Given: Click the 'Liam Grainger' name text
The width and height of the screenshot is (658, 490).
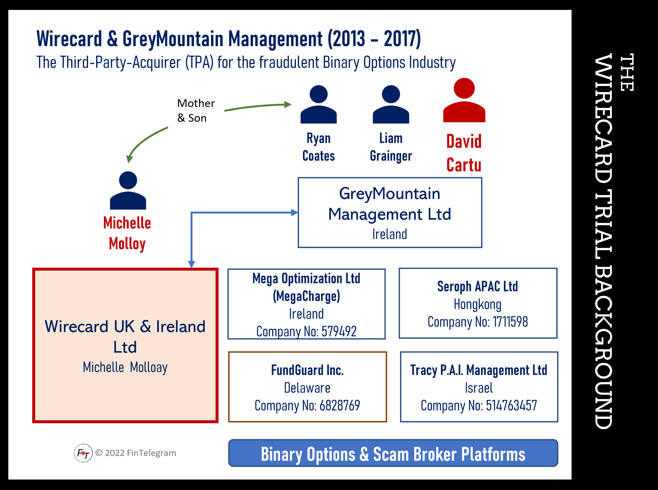Looking at the screenshot, I should point(391,148).
